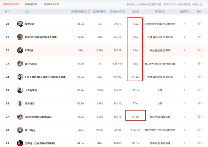This screenshot has width=208, height=147.
Task: Click the action icon for rank 29 row
Action: pyautogui.click(x=199, y=143)
